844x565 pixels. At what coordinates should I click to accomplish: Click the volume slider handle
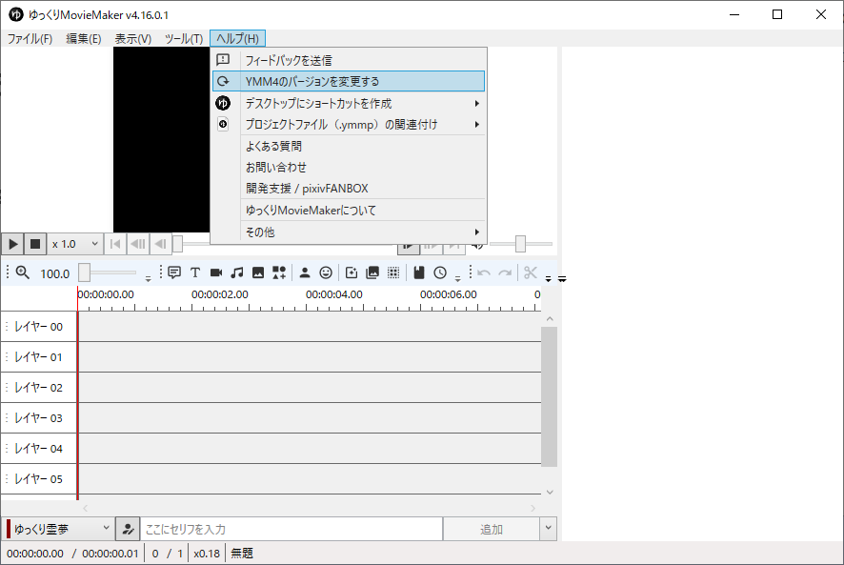[x=520, y=244]
